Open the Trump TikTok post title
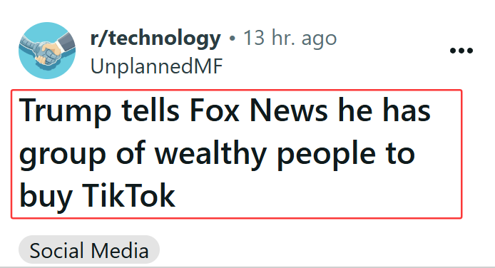Image resolution: width=495 pixels, height=268 pixels. click(237, 154)
